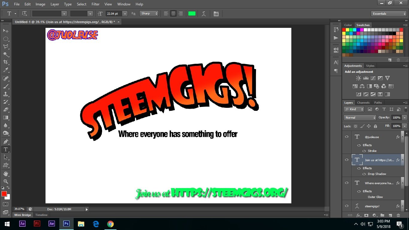Click the Windows Start button

coord(7,224)
